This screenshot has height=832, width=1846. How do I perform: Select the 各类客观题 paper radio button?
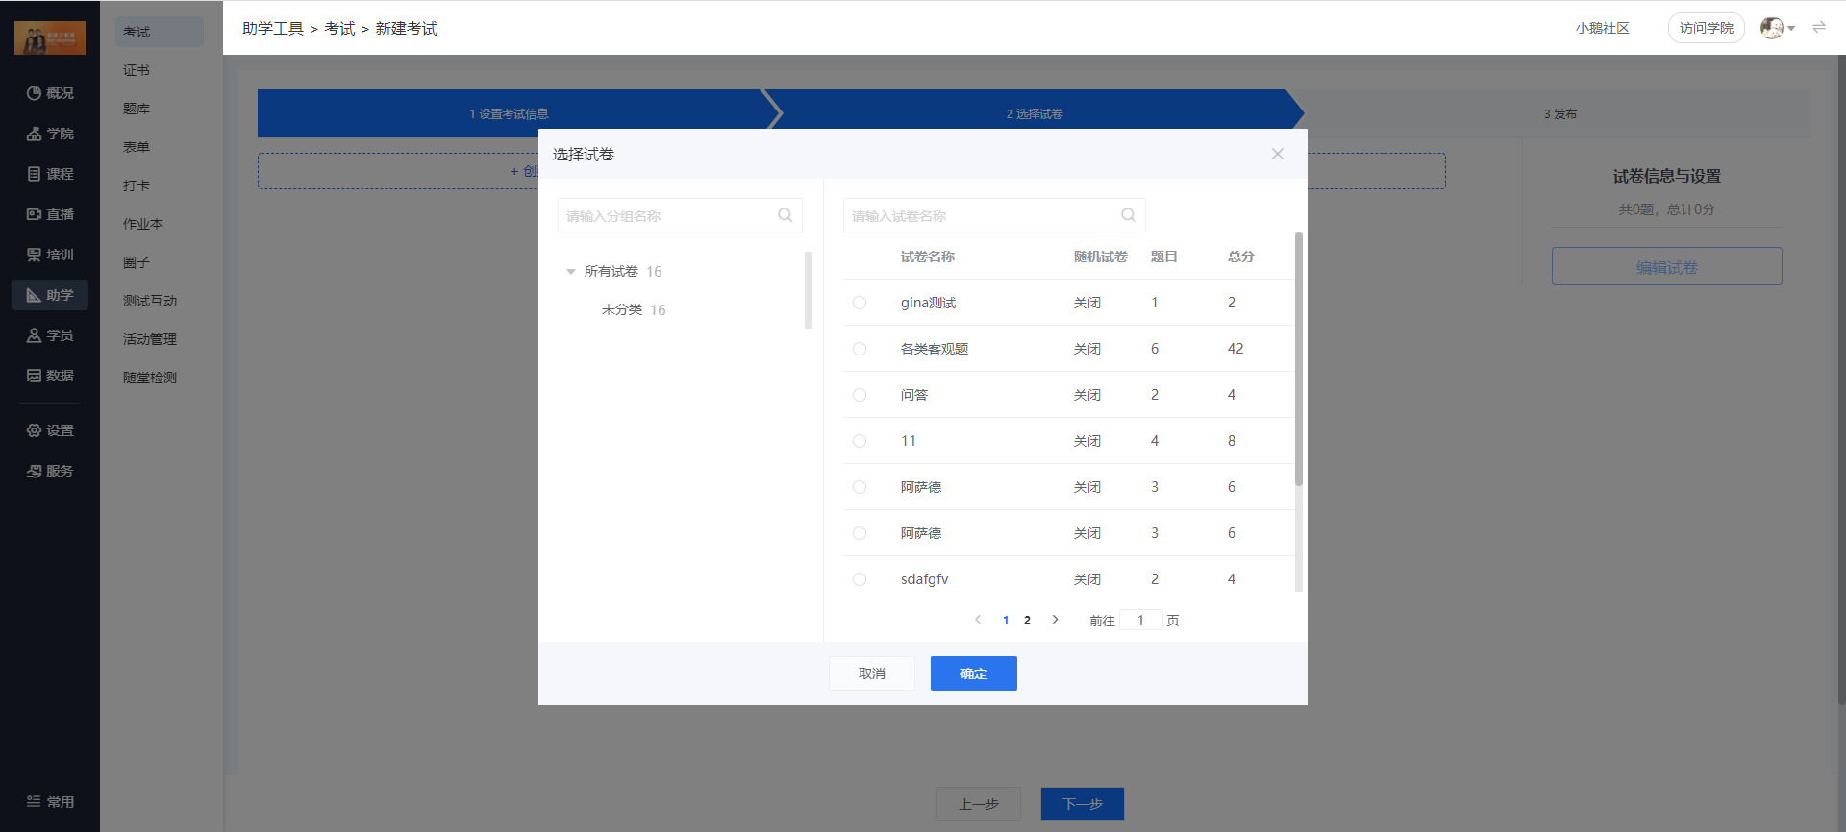coord(860,349)
